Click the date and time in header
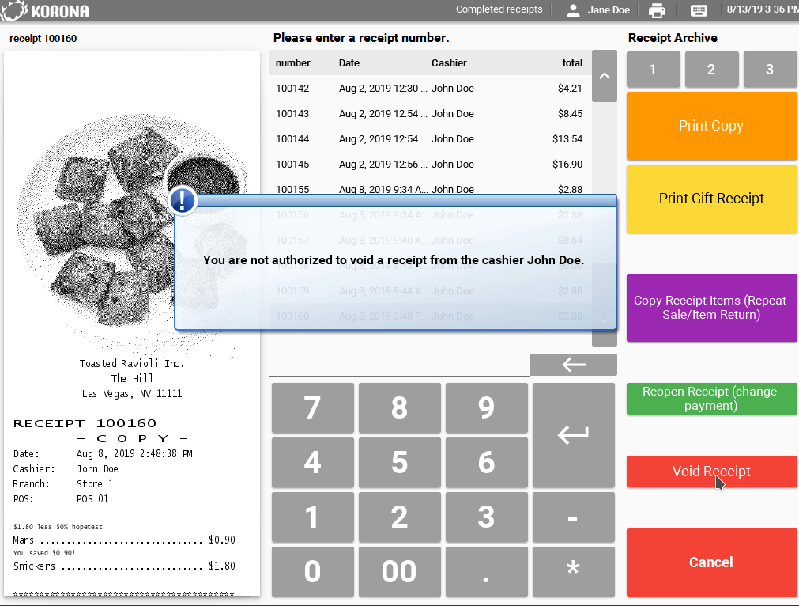This screenshot has height=606, width=799. [763, 9]
